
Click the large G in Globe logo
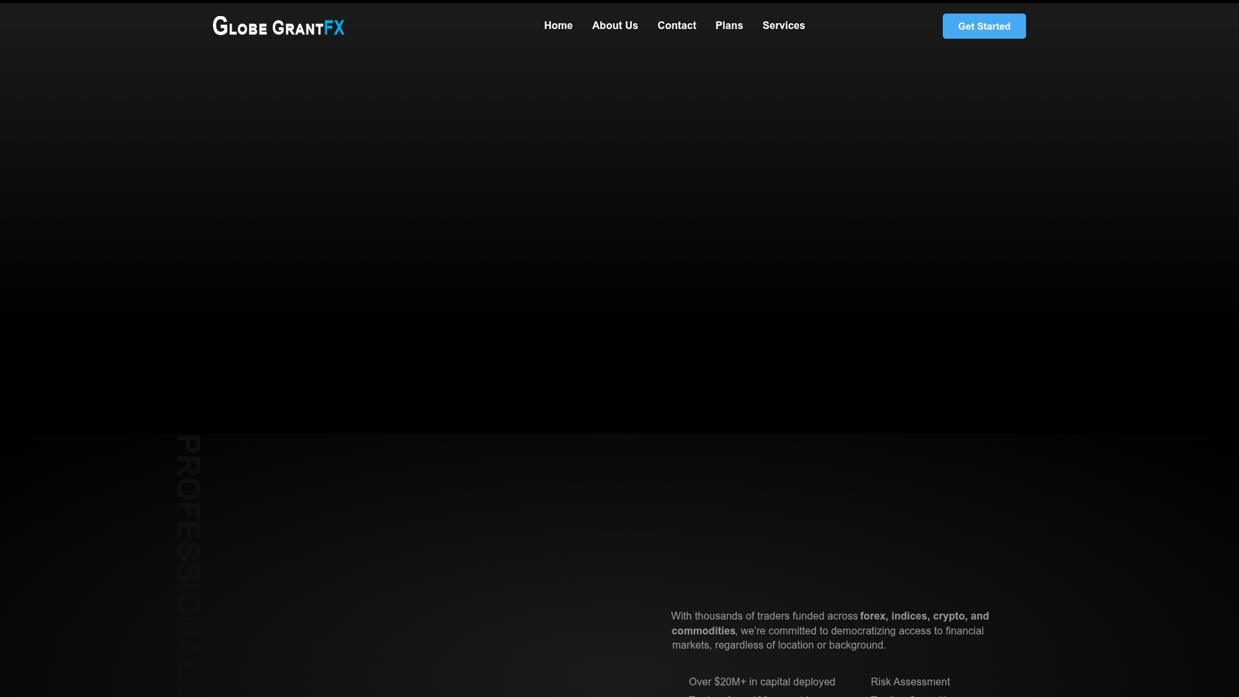[220, 26]
